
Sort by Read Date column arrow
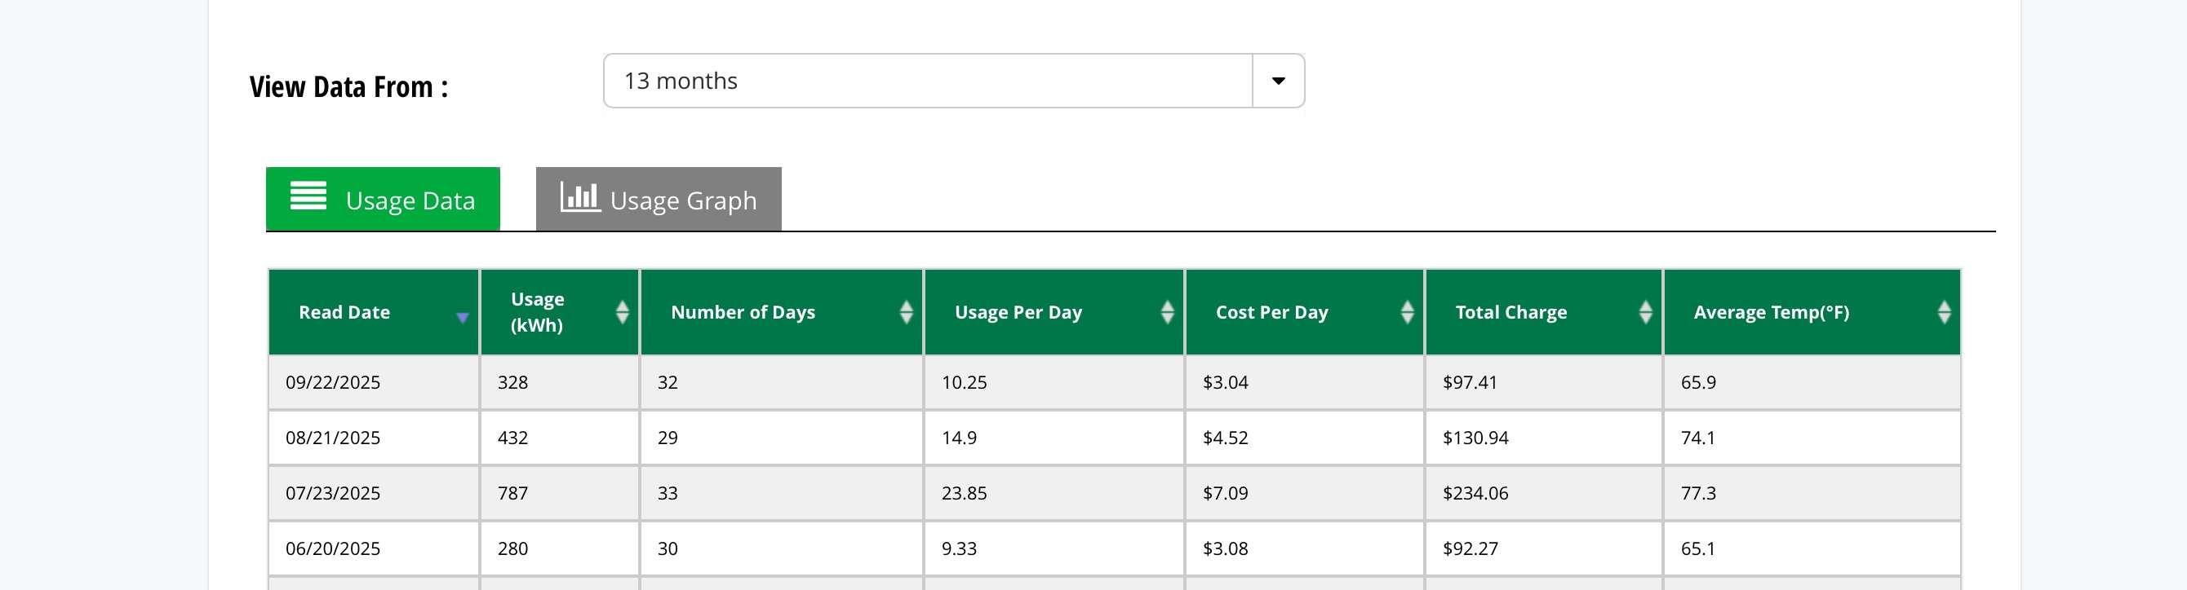463,317
